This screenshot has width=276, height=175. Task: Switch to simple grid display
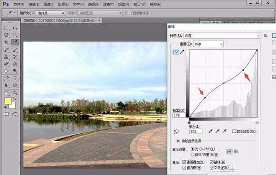(229, 152)
